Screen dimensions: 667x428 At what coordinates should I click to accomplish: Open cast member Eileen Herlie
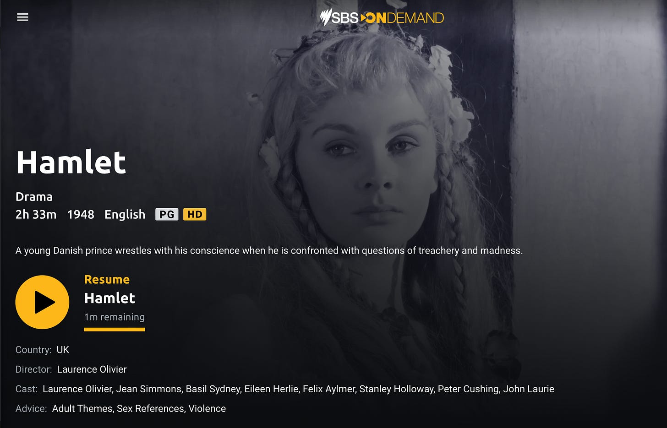[x=271, y=389]
